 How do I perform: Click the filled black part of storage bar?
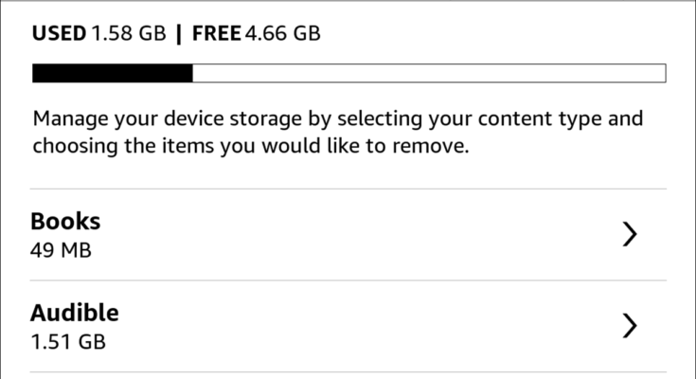(112, 73)
